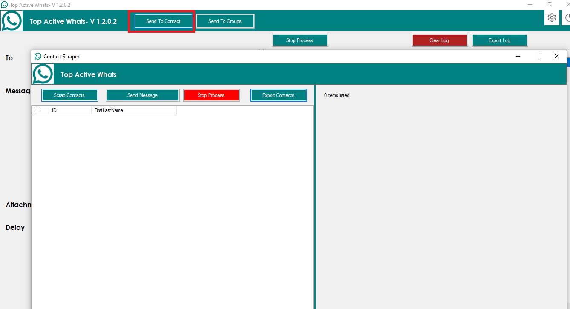
Task: Open Send To Contact in main window
Action: 163,21
